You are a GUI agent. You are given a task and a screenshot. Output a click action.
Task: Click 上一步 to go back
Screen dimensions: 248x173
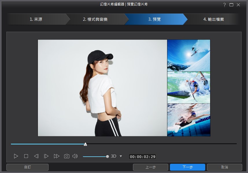coord(151,167)
